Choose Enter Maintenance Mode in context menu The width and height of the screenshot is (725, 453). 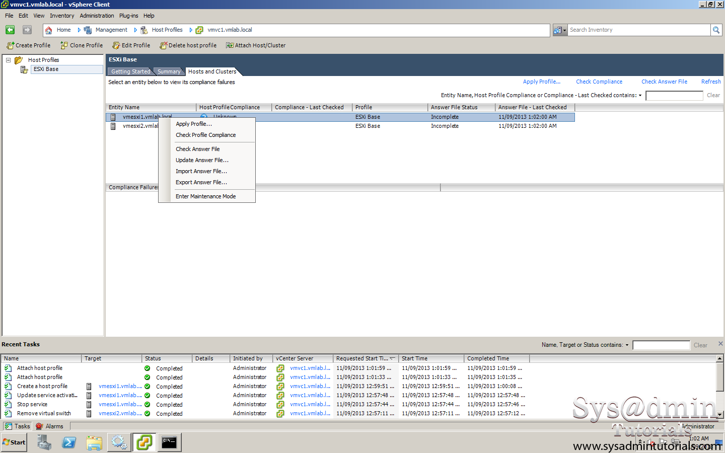207,196
